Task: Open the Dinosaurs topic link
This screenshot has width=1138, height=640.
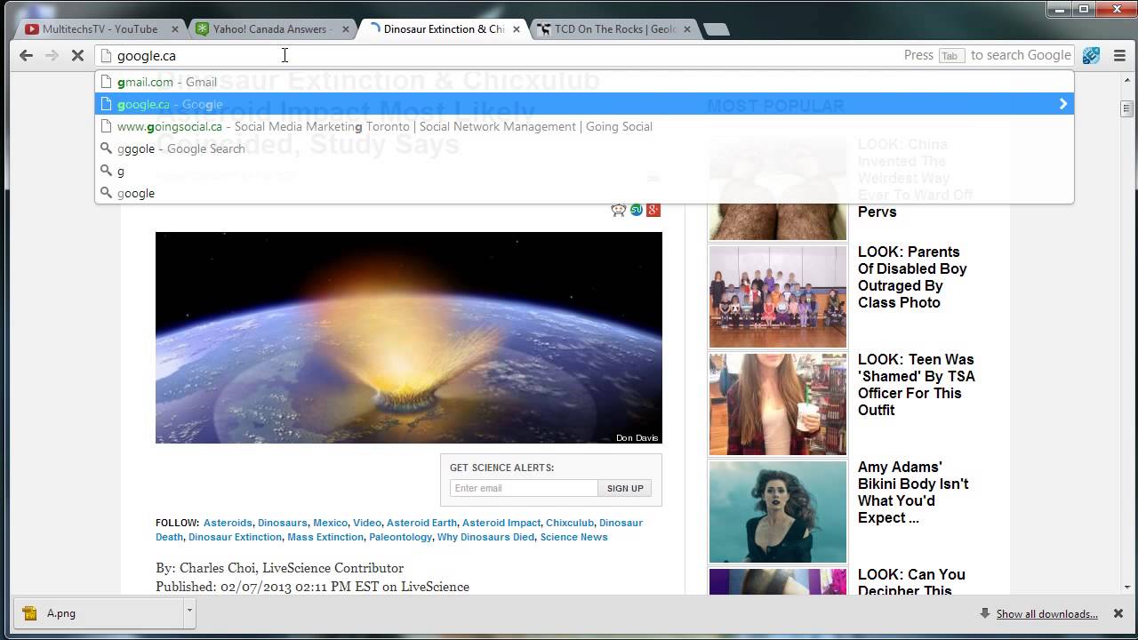Action: [x=283, y=523]
